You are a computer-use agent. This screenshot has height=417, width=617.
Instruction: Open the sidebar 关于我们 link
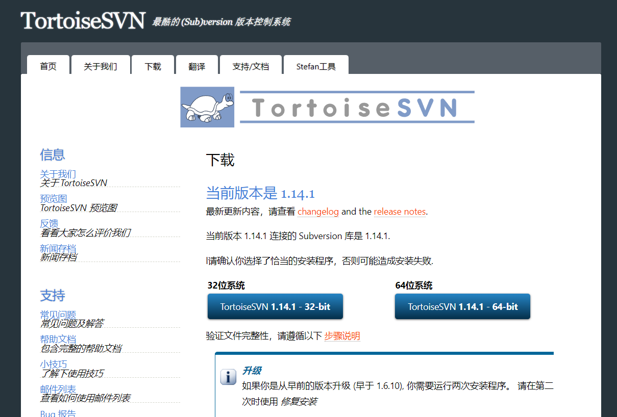[x=58, y=174]
